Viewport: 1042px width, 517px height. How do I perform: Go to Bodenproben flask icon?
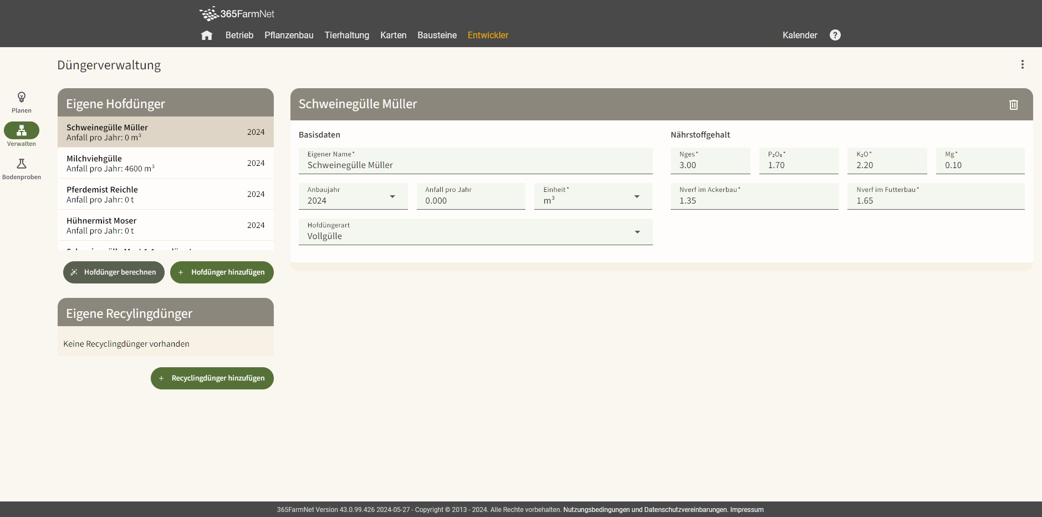[22, 164]
